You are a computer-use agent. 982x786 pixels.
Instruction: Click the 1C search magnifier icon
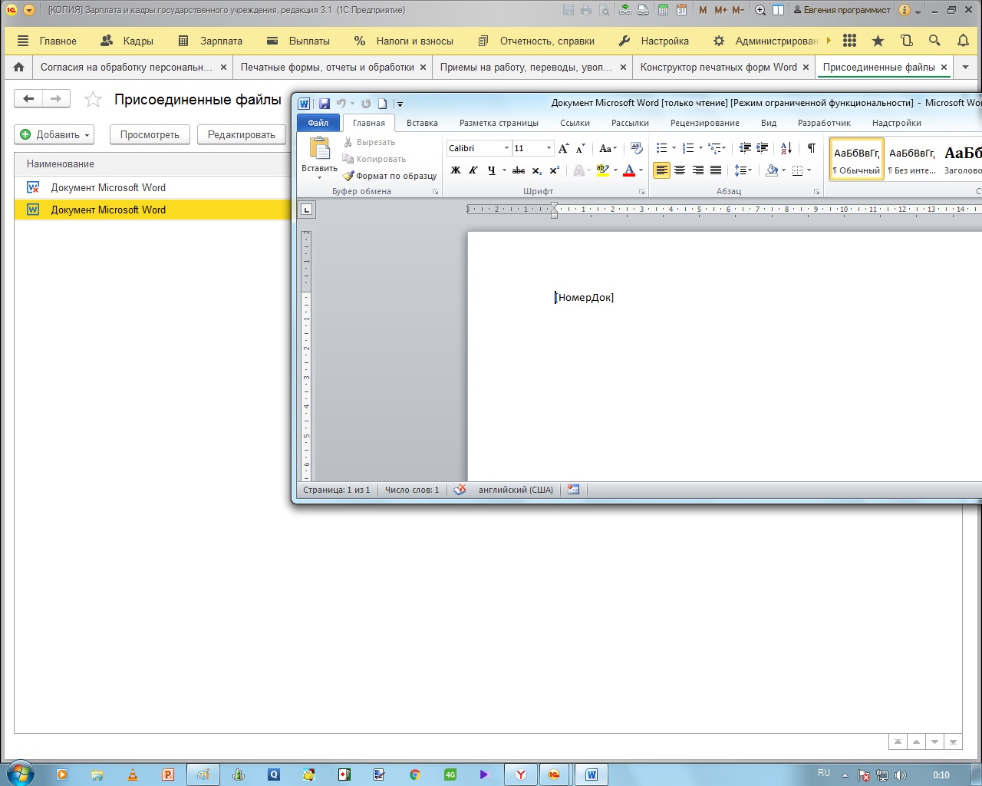[934, 41]
